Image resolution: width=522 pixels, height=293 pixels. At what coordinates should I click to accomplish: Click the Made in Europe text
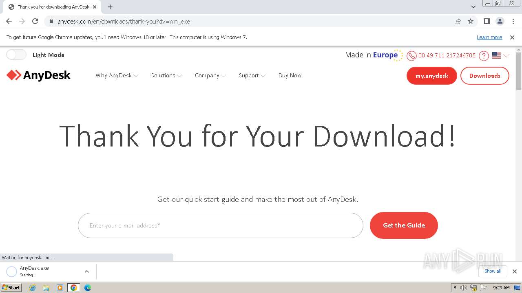coord(372,55)
